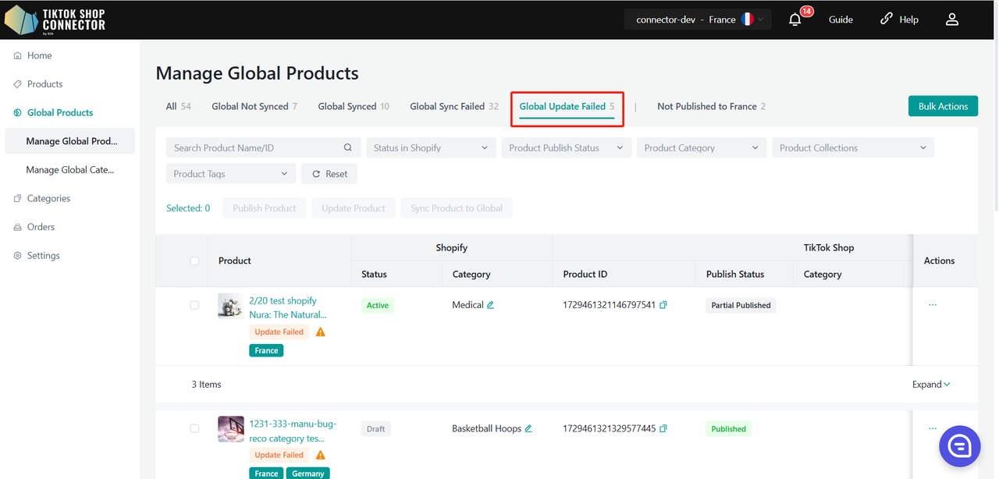The image size is (999, 479).
Task: Toggle the select-all checkbox in table header
Action: [194, 261]
